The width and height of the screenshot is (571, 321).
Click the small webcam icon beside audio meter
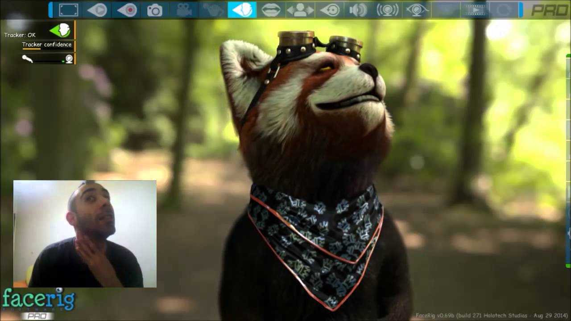pyautogui.click(x=69, y=58)
